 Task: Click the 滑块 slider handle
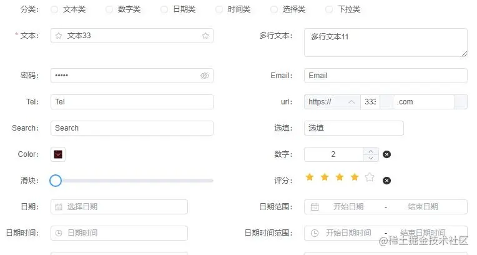click(56, 181)
